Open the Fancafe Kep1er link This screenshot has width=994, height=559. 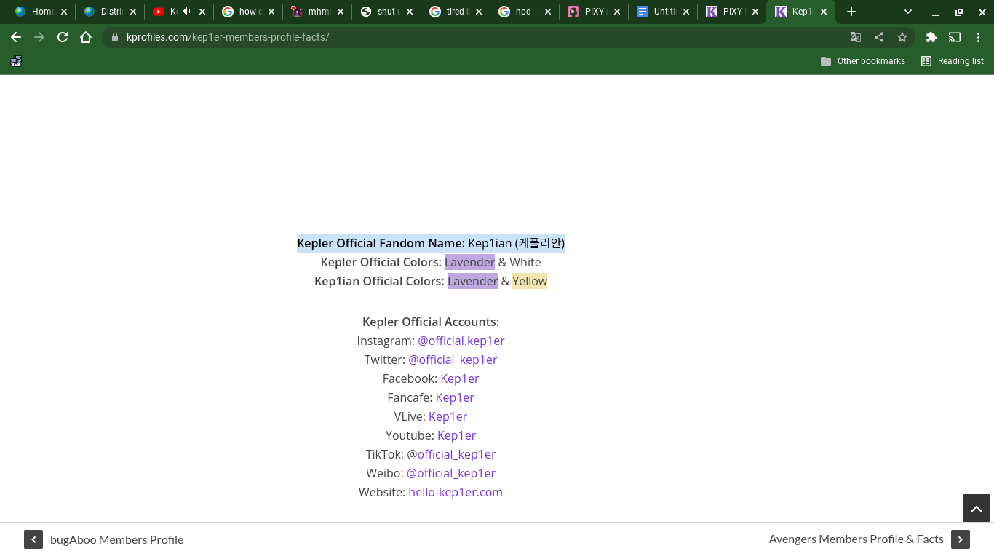(455, 397)
